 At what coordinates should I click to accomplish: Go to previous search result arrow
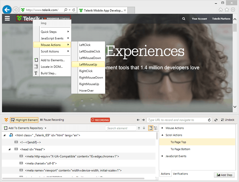click(139, 128)
